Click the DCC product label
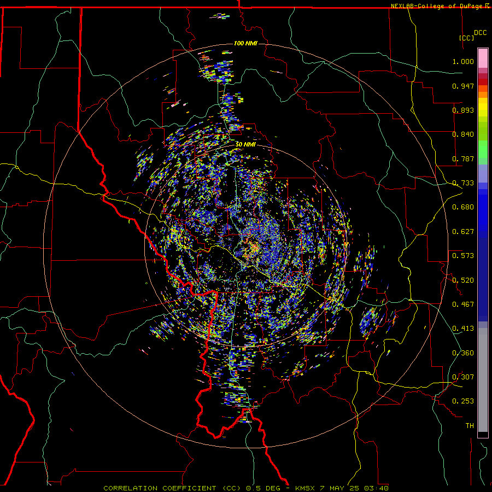 pos(480,33)
